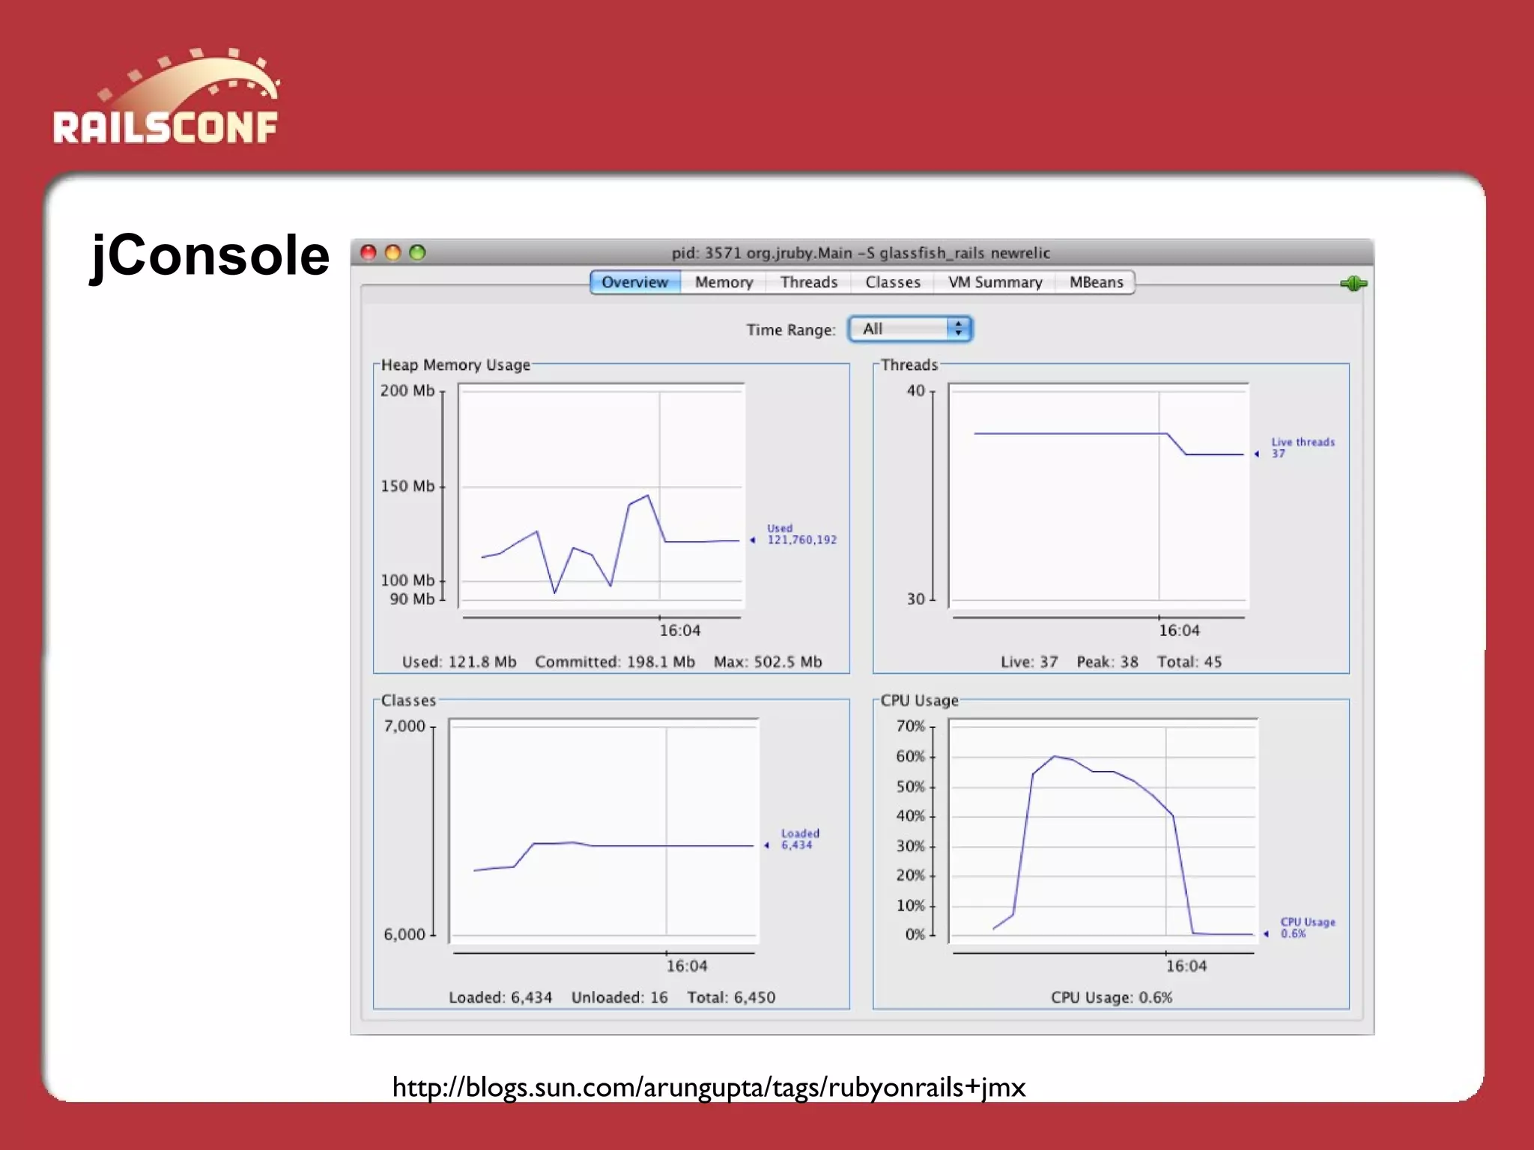1534x1150 pixels.
Task: Click 'CPU Usage: 0.6%' summary text
Action: point(1112,997)
